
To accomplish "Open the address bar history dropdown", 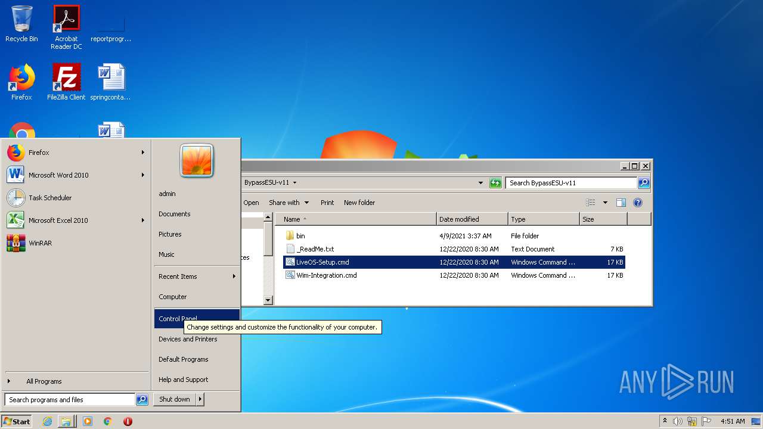I will click(x=481, y=183).
